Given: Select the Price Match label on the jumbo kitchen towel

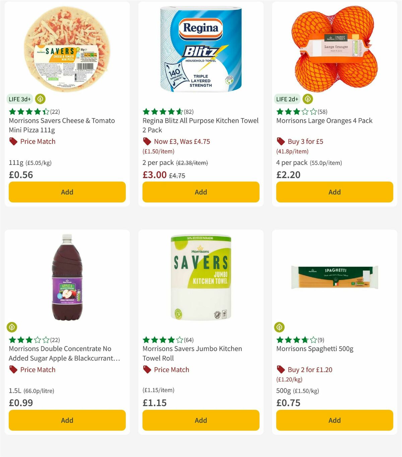Looking at the screenshot, I should pos(171,370).
